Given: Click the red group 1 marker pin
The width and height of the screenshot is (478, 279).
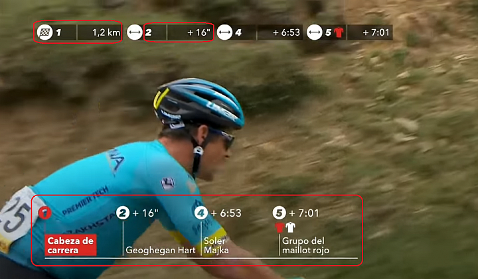Looking at the screenshot, I should (45, 213).
